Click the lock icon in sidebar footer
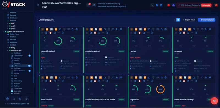Image resolution: width=220 pixels, height=108 pixels. (x=14, y=98)
